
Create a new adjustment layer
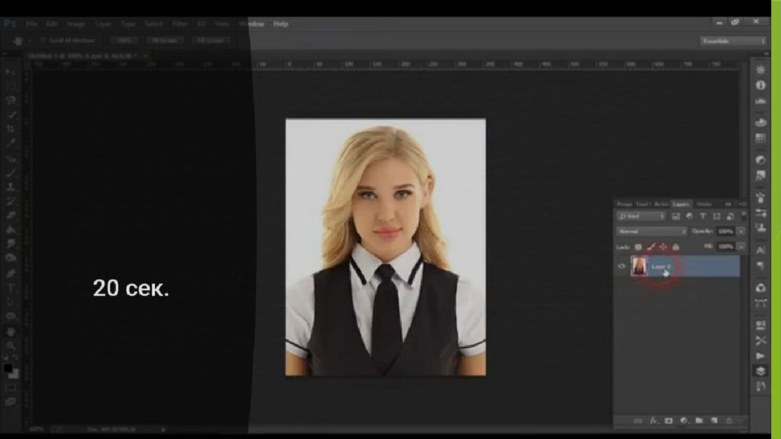click(x=684, y=421)
